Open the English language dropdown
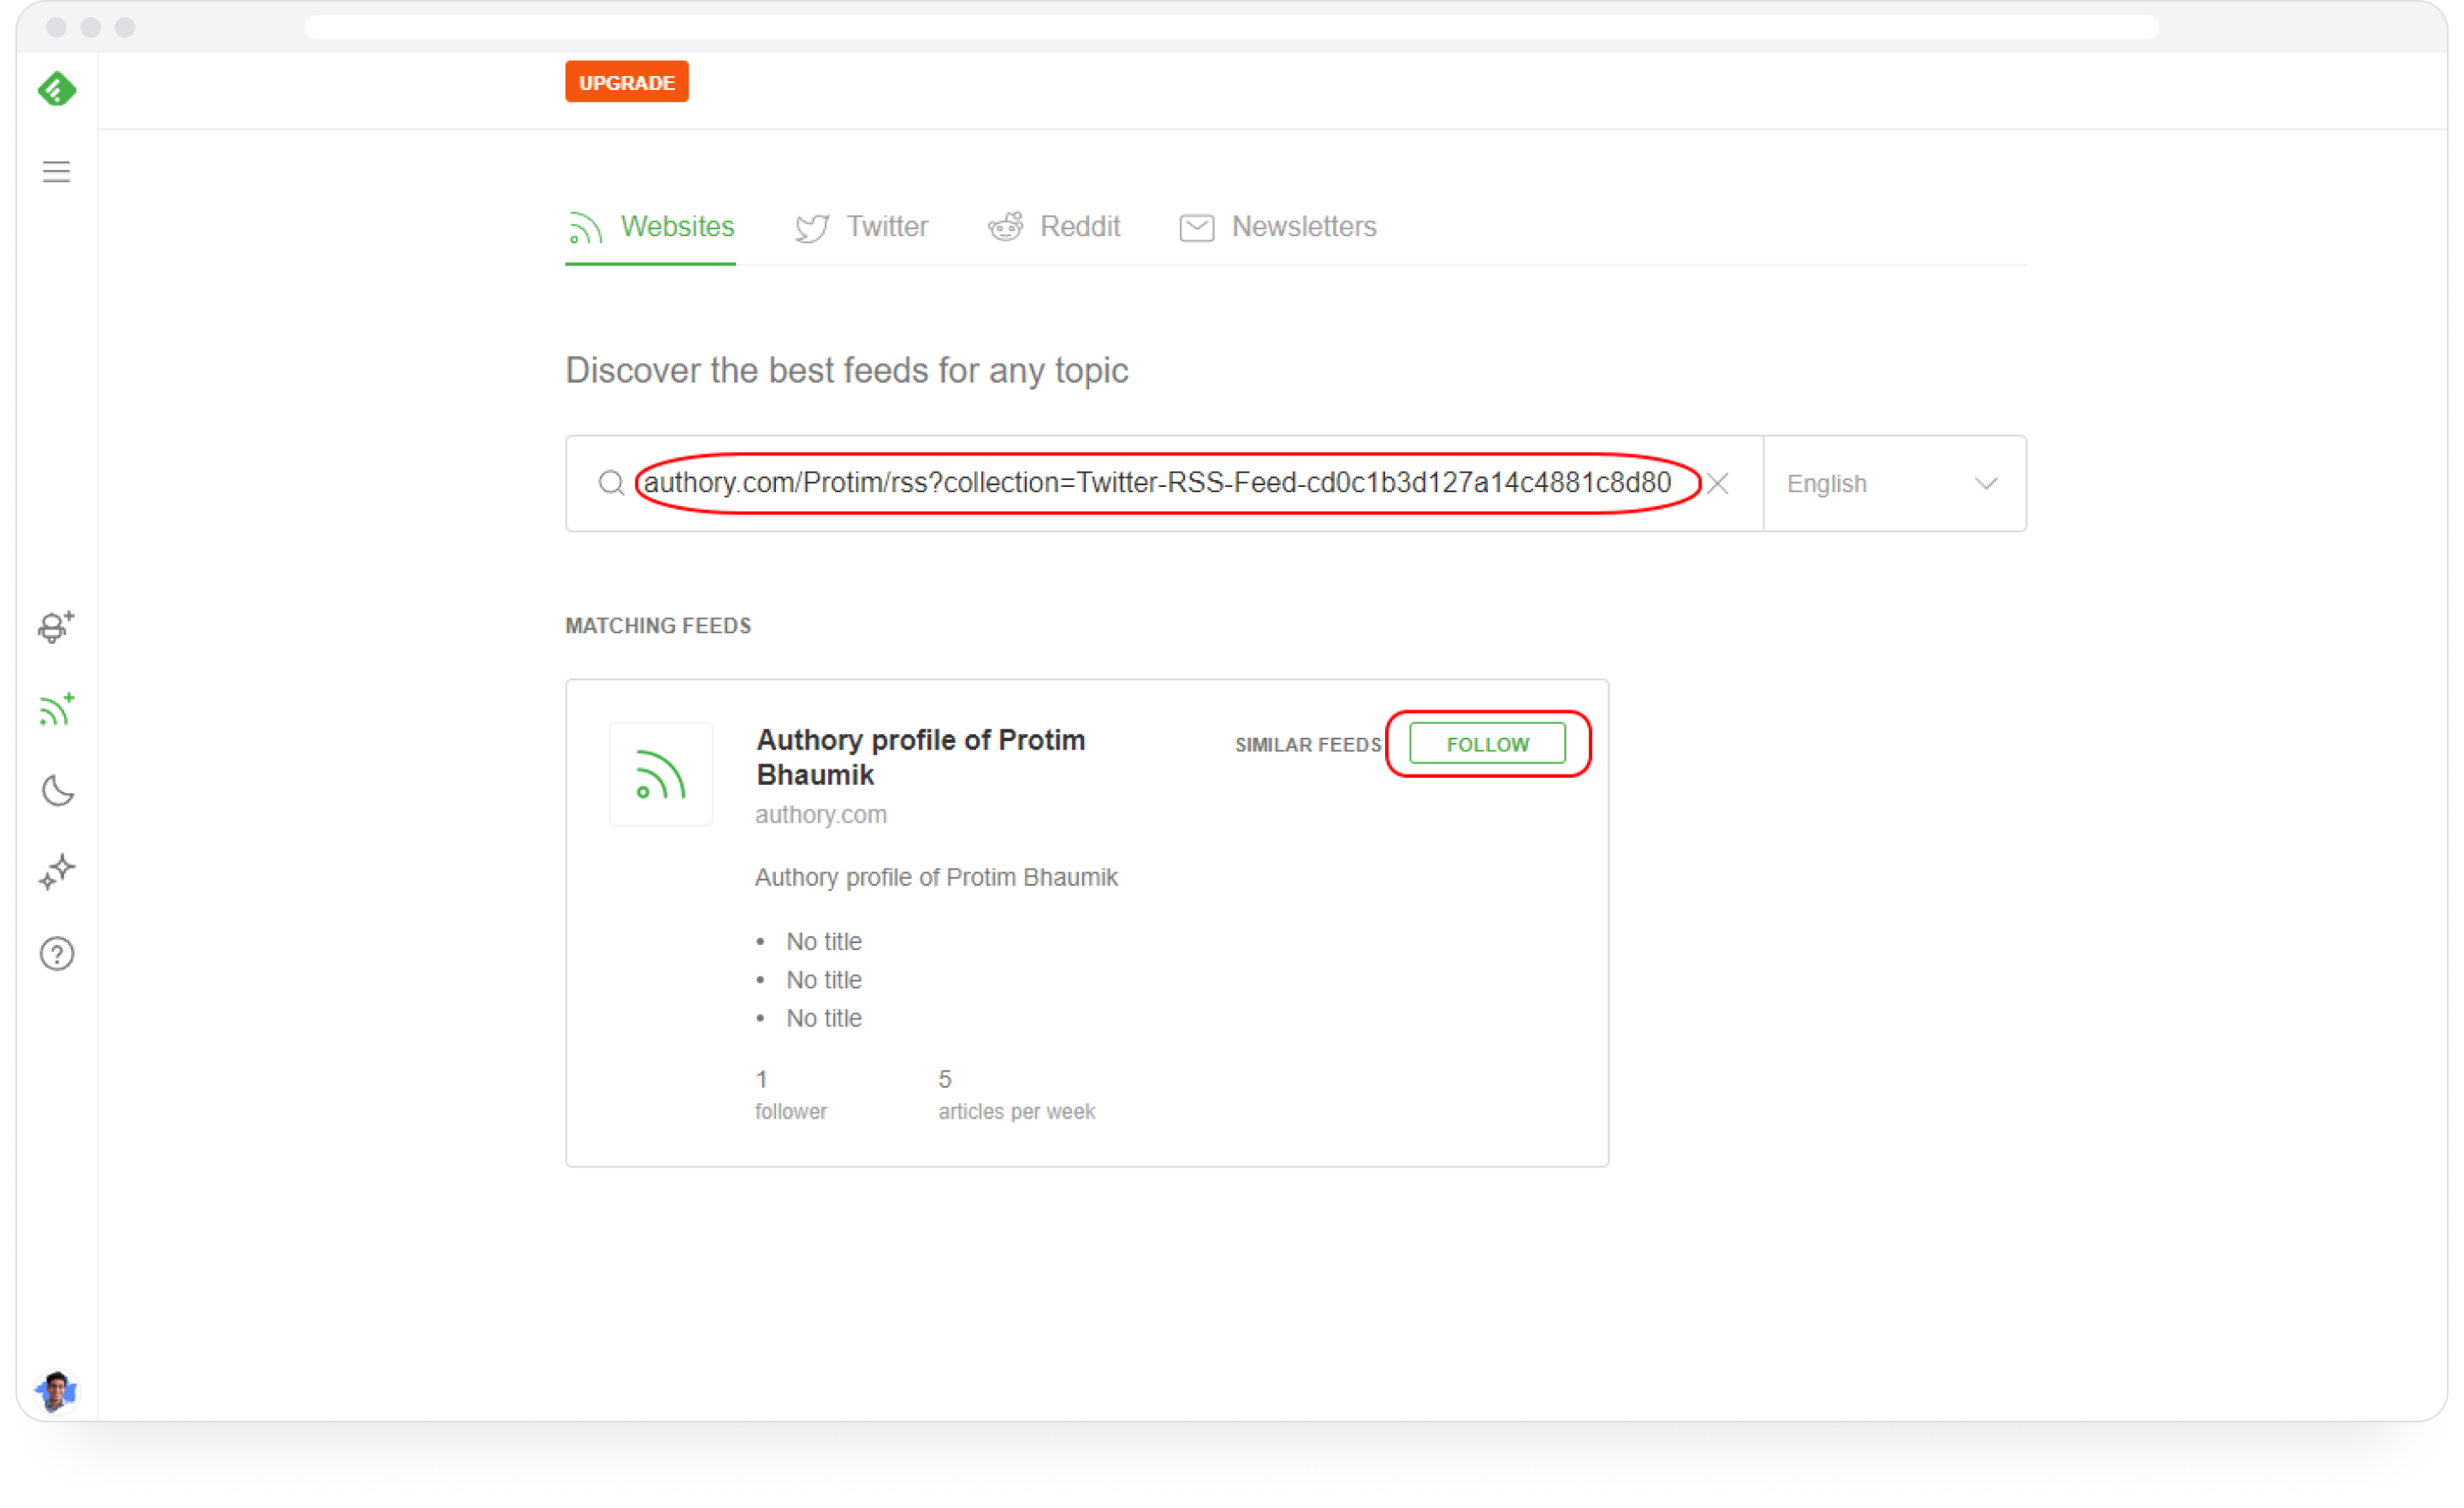 tap(1894, 484)
